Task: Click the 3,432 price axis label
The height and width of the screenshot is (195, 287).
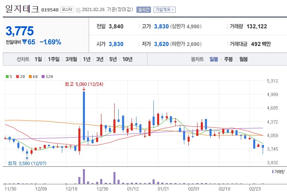Action: [x=272, y=163]
